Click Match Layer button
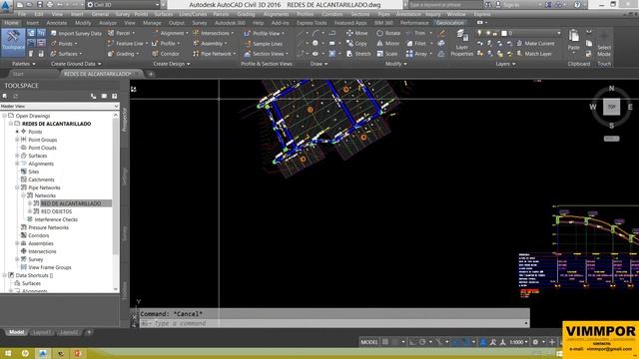639x359 pixels. 534,54
